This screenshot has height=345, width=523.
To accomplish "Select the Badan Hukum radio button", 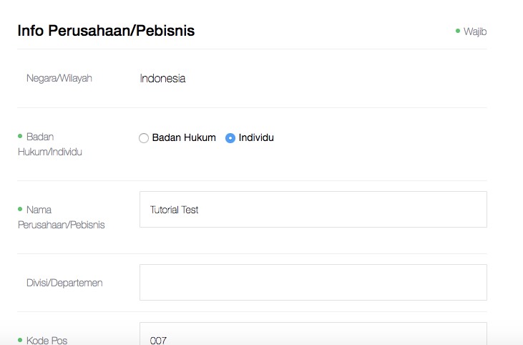I will click(x=143, y=138).
